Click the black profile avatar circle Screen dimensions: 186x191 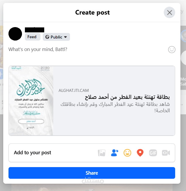coord(15,34)
